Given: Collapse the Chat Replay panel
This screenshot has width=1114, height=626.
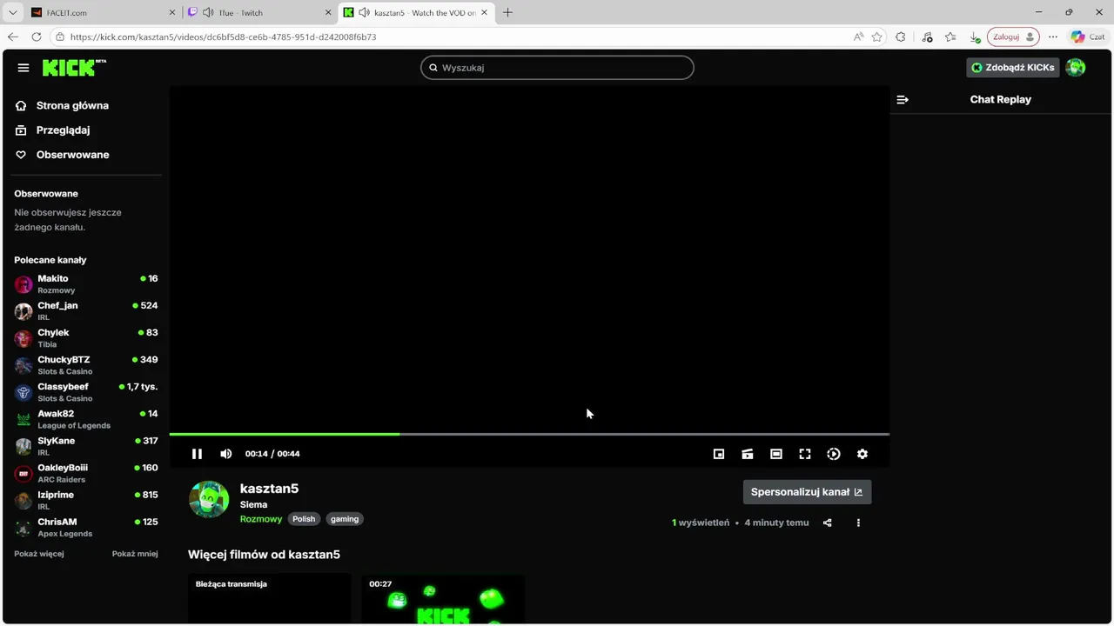Looking at the screenshot, I should click(x=903, y=100).
